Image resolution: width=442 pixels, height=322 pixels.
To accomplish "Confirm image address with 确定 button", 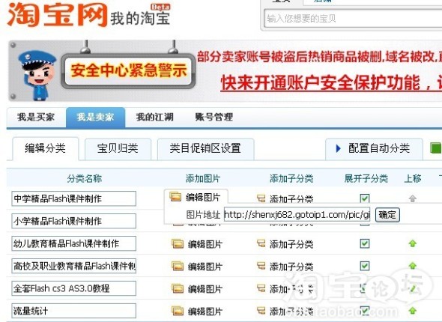I will (387, 215).
